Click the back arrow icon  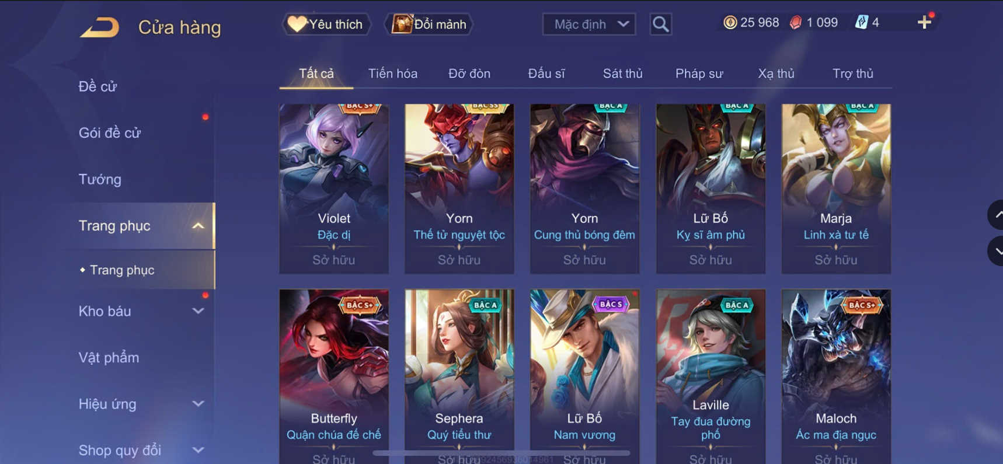99,27
